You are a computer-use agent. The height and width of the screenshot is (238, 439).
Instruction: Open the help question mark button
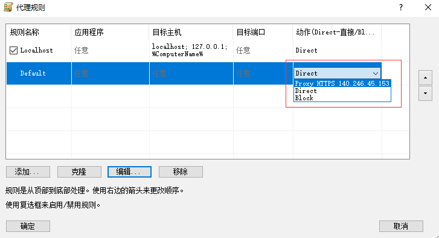pyautogui.click(x=401, y=7)
